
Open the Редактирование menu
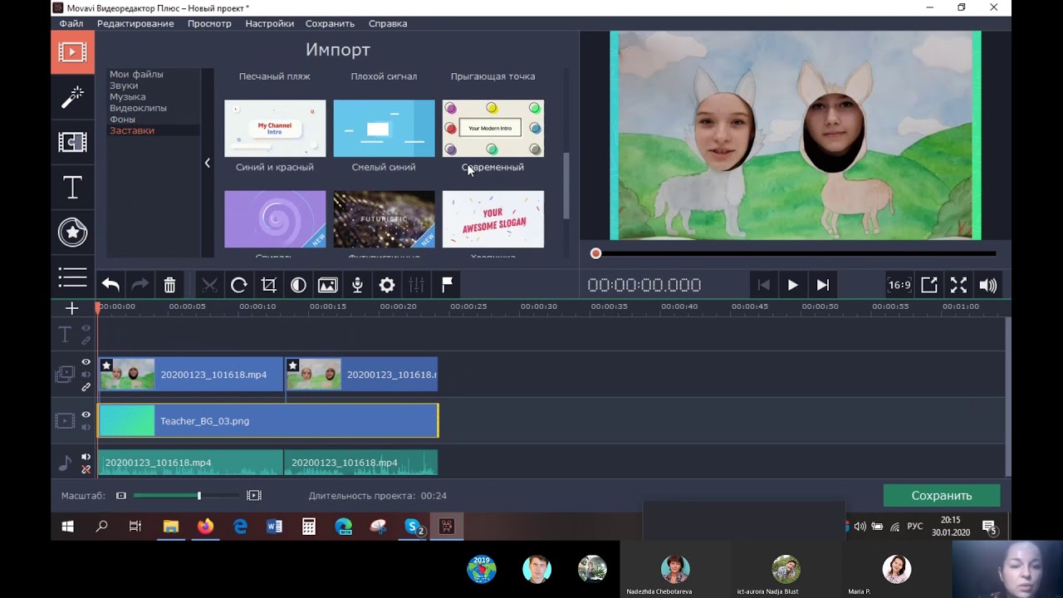(x=135, y=23)
